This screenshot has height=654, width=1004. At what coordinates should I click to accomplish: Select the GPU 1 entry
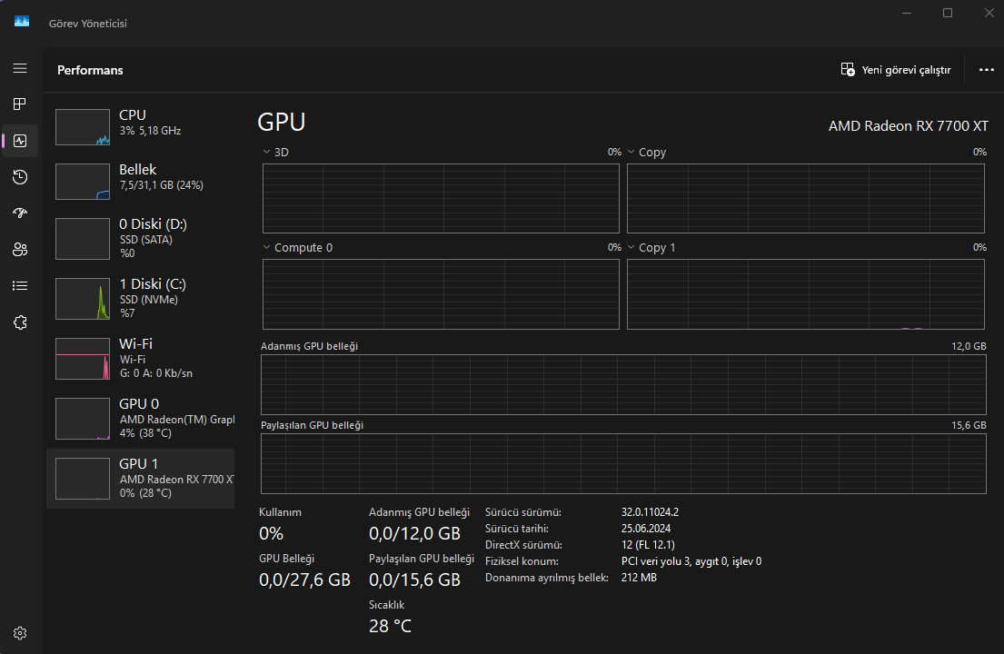pos(140,479)
